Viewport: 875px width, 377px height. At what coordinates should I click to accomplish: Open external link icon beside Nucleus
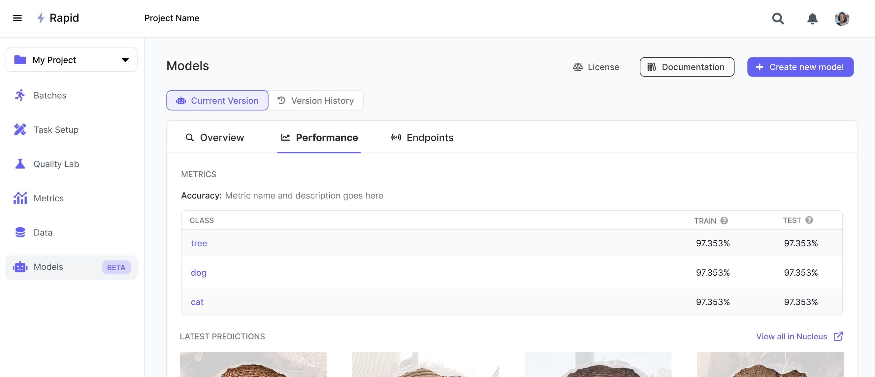(838, 336)
